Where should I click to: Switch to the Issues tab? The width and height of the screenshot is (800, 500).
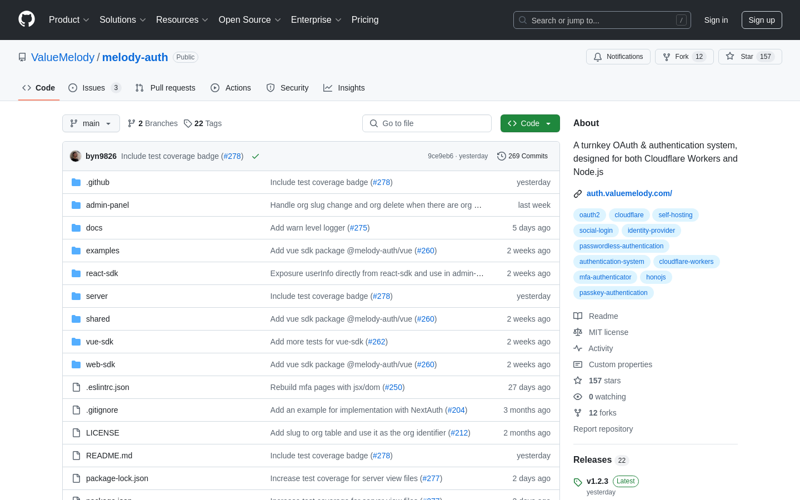pyautogui.click(x=94, y=88)
